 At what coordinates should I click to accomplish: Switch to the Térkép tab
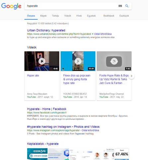point(55,16)
